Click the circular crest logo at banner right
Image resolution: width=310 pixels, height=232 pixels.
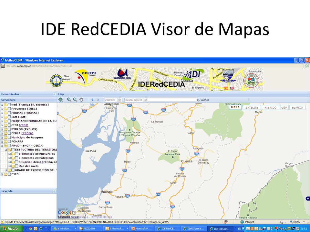251,81
